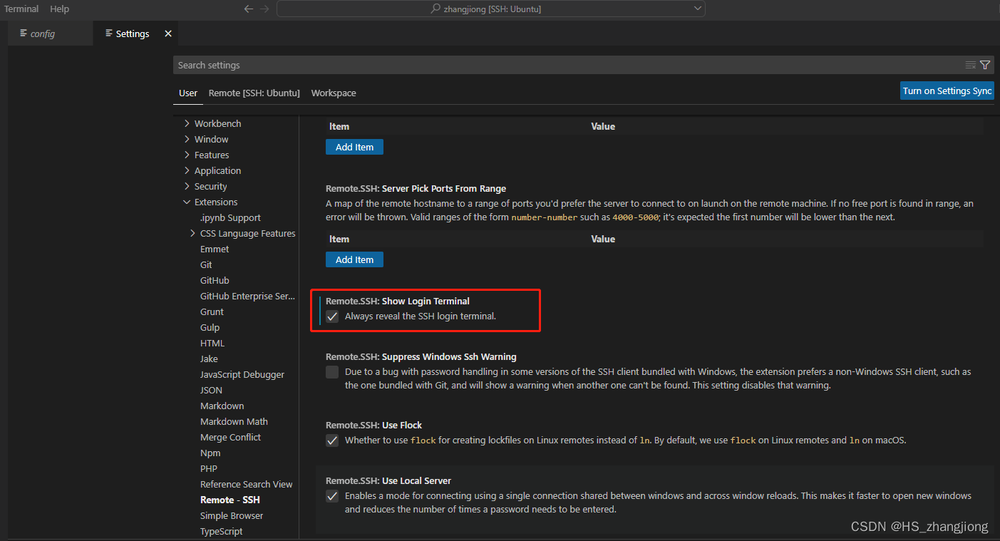Select Markdown in settings tree

[222, 406]
